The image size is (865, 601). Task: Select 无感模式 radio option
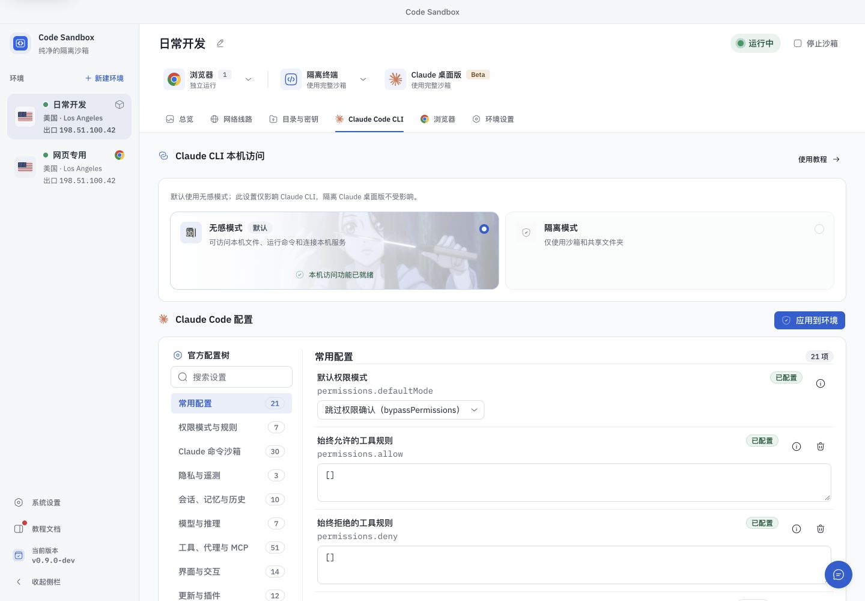pos(484,229)
